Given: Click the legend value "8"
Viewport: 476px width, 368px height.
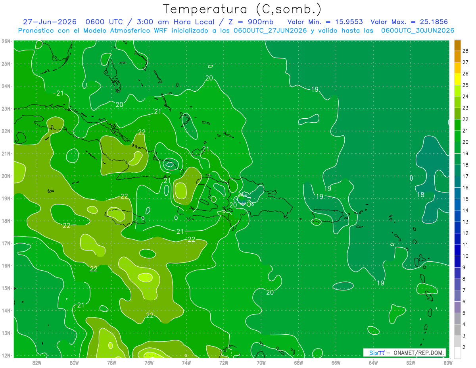Looking at the screenshot, I should (x=464, y=279).
